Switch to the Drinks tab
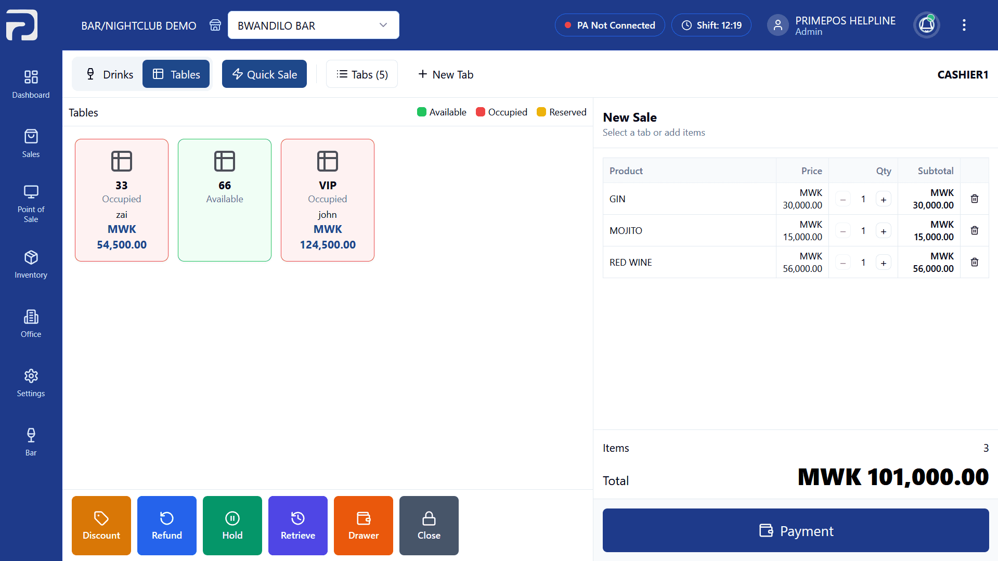Screen dimensions: 998x561 (x=109, y=74)
